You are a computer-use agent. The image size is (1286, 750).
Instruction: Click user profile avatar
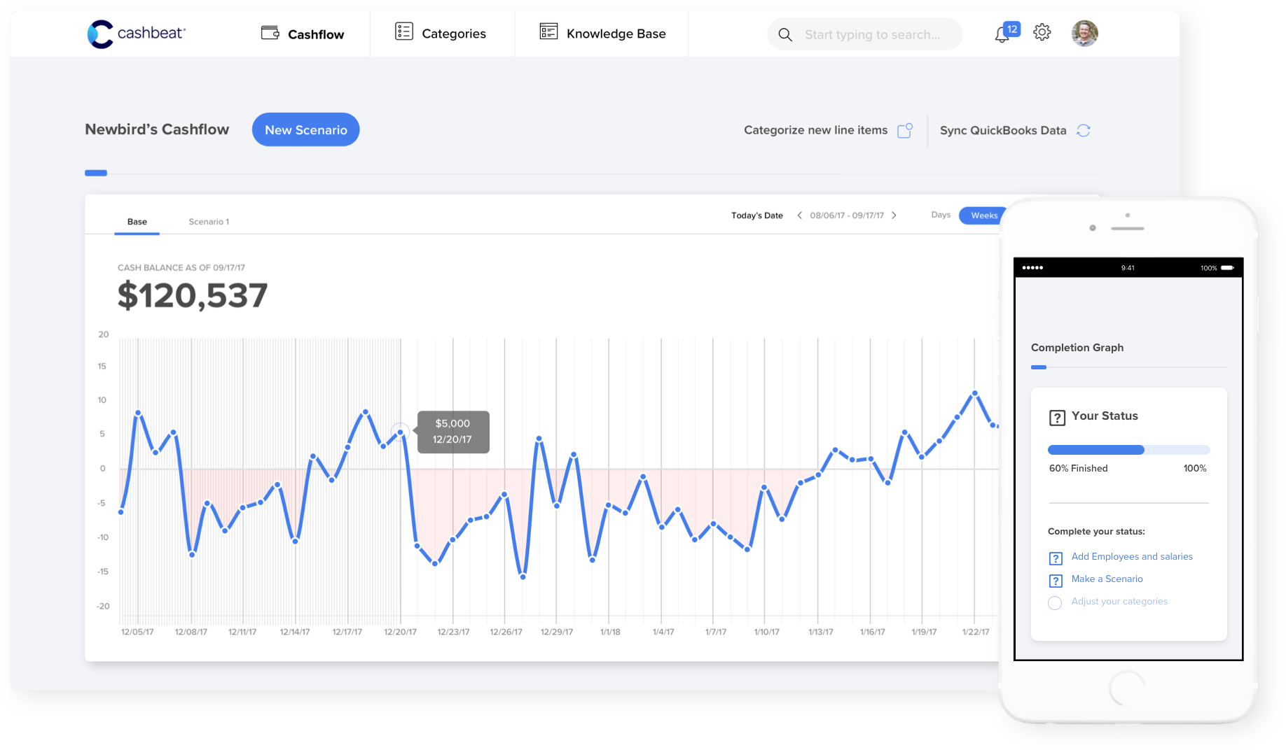[1084, 33]
